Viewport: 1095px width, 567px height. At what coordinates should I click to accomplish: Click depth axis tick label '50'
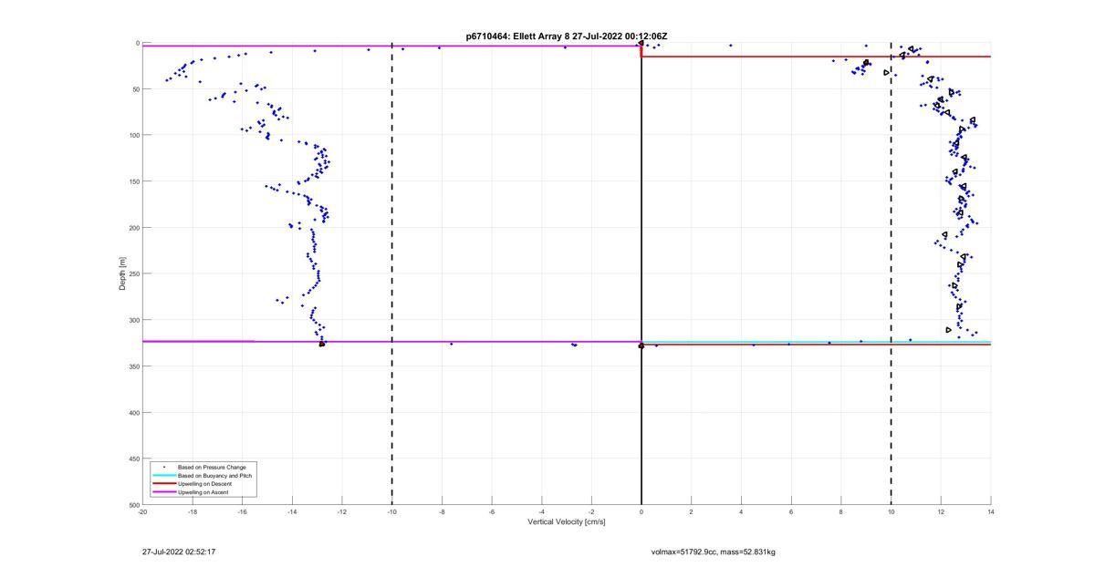(136, 89)
